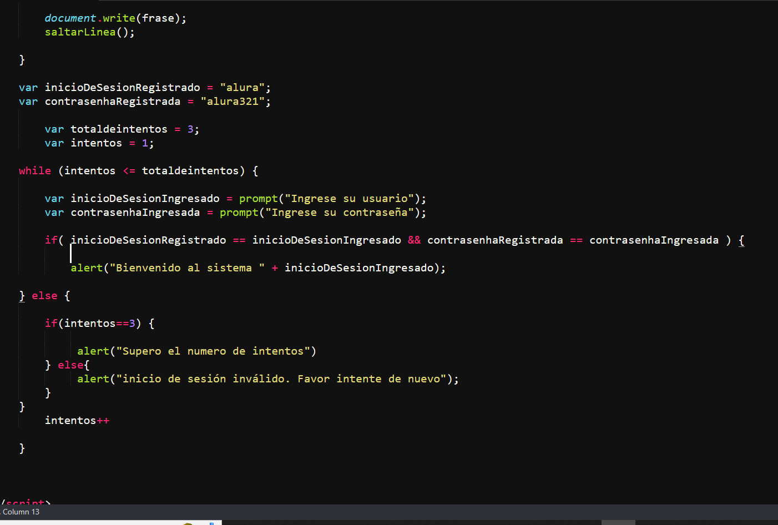This screenshot has width=778, height=525.
Task: Click the 'while' keyword
Action: [34, 171]
